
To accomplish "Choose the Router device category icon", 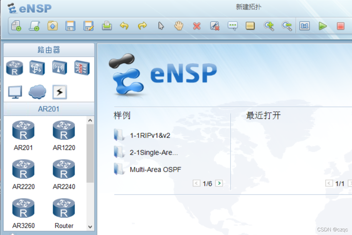I will point(14,68).
